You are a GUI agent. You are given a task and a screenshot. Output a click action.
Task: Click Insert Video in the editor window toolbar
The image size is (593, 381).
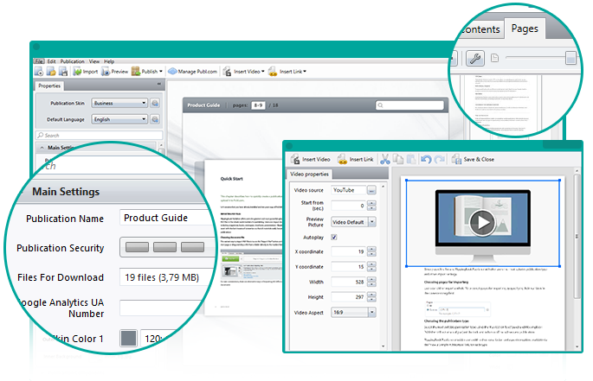(x=310, y=159)
